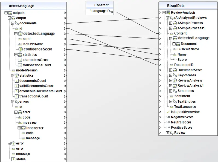Click the iso6391Name string type icon
The image size is (218, 162).
[x=20, y=44]
